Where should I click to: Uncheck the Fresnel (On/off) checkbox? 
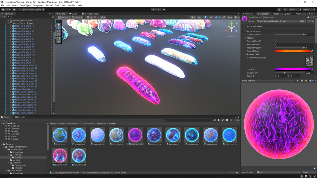pos(276,41)
